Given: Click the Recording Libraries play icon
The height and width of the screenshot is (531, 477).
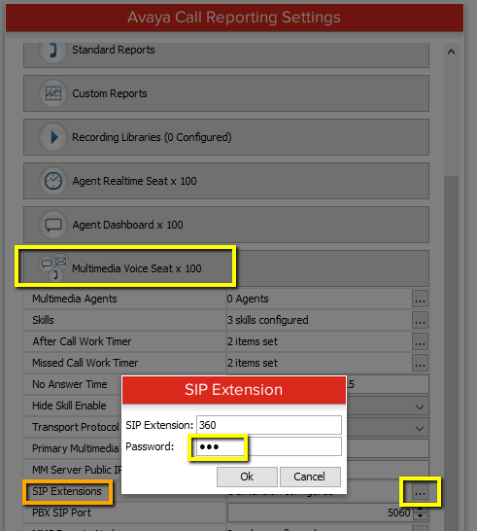Looking at the screenshot, I should click(x=53, y=137).
